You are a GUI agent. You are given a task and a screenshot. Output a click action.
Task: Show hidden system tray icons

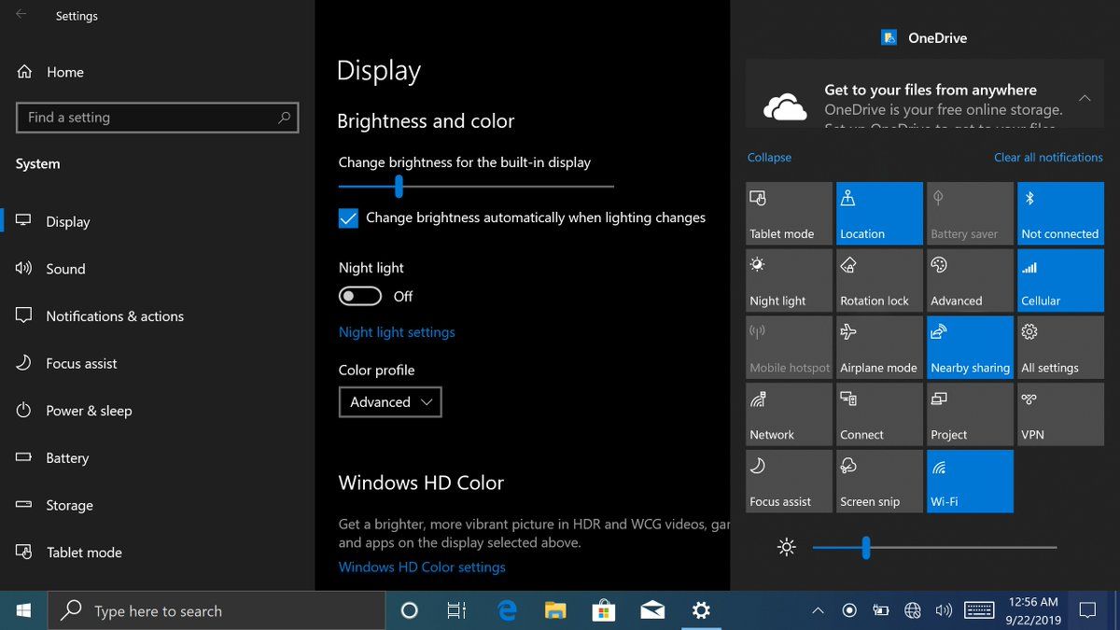click(818, 610)
